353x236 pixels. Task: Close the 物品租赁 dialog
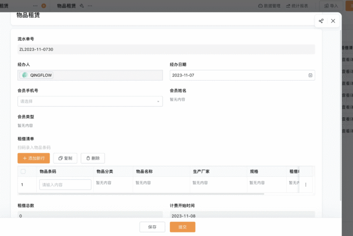[333, 21]
